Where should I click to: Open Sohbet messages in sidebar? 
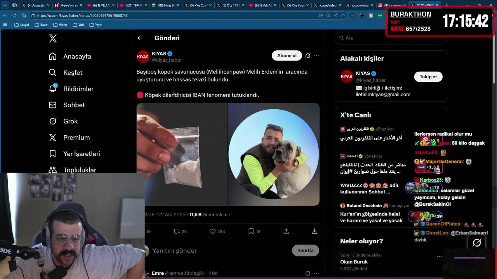(67, 105)
